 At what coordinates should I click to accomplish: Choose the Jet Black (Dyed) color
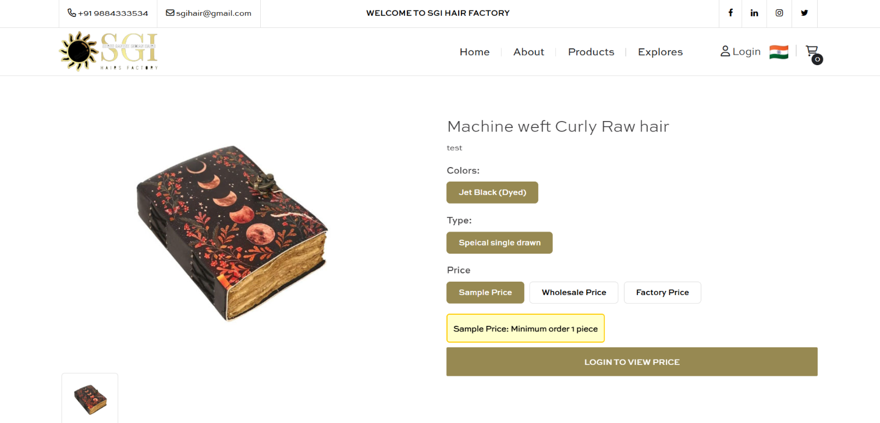click(x=492, y=193)
